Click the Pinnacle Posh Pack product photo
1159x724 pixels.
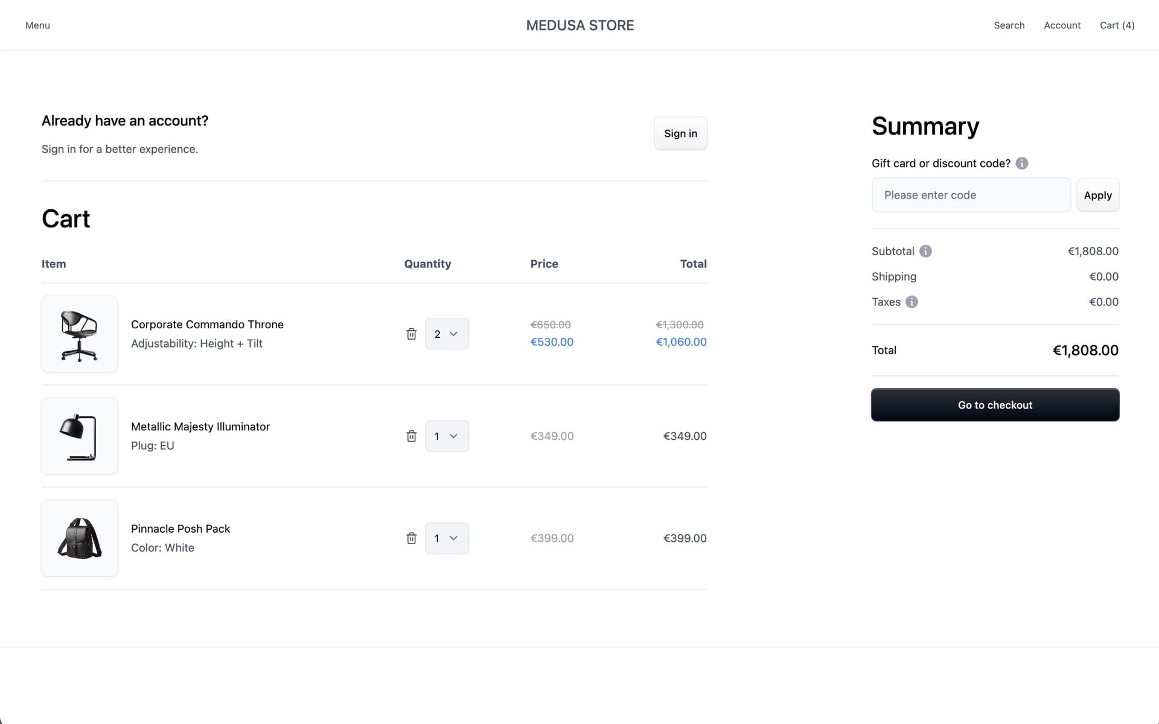point(79,538)
